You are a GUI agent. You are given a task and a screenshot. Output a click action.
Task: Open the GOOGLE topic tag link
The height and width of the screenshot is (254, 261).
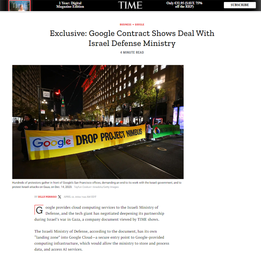[139, 24]
